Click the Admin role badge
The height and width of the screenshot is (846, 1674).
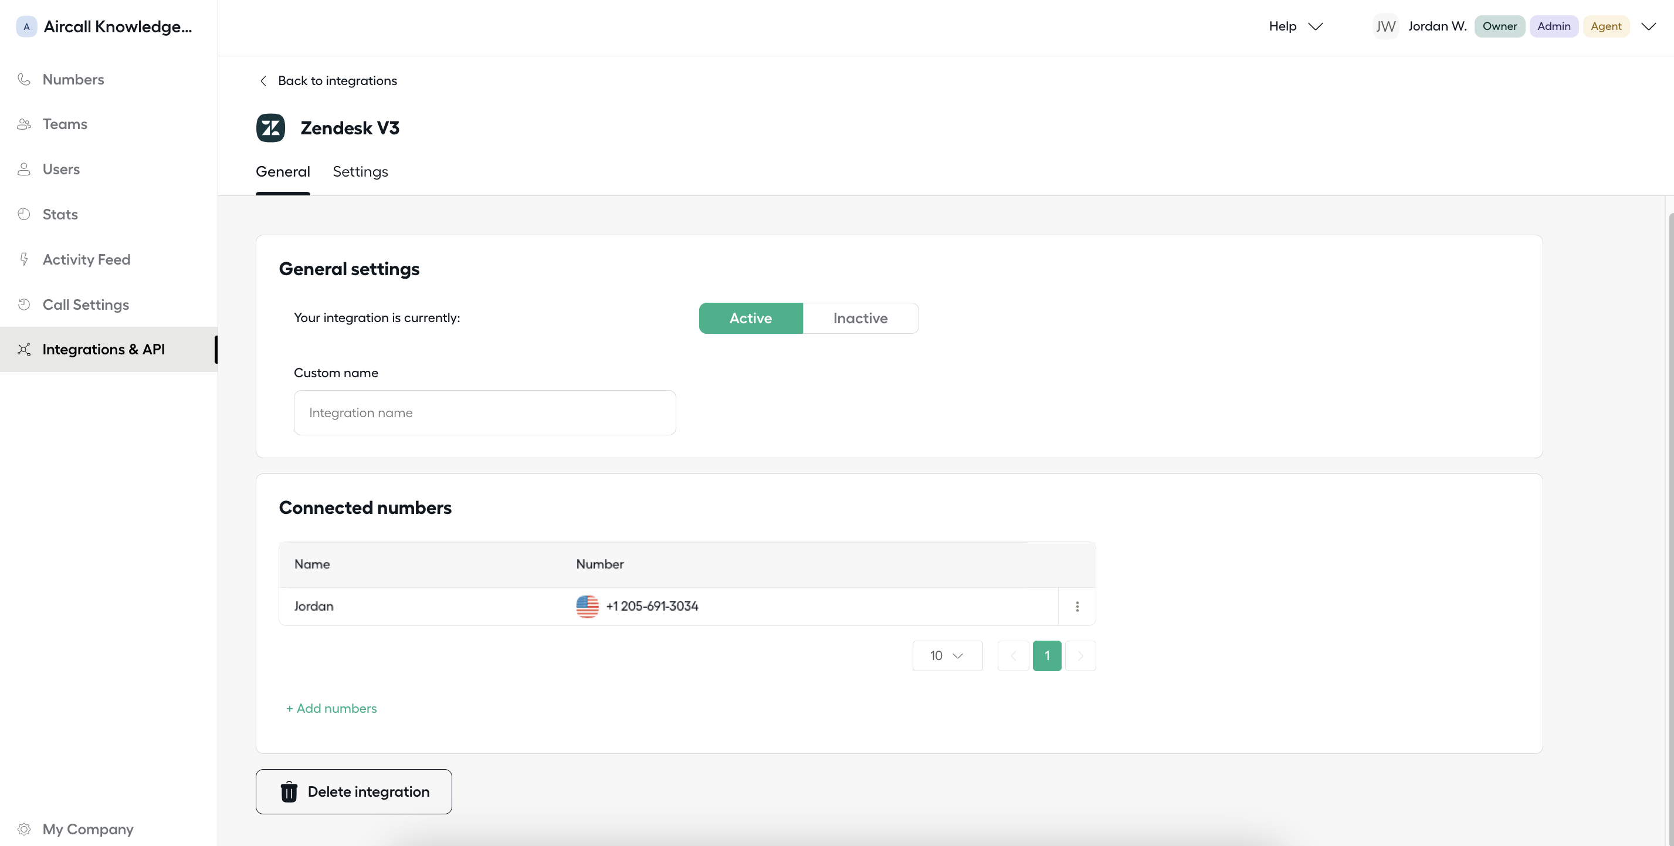pyautogui.click(x=1554, y=26)
